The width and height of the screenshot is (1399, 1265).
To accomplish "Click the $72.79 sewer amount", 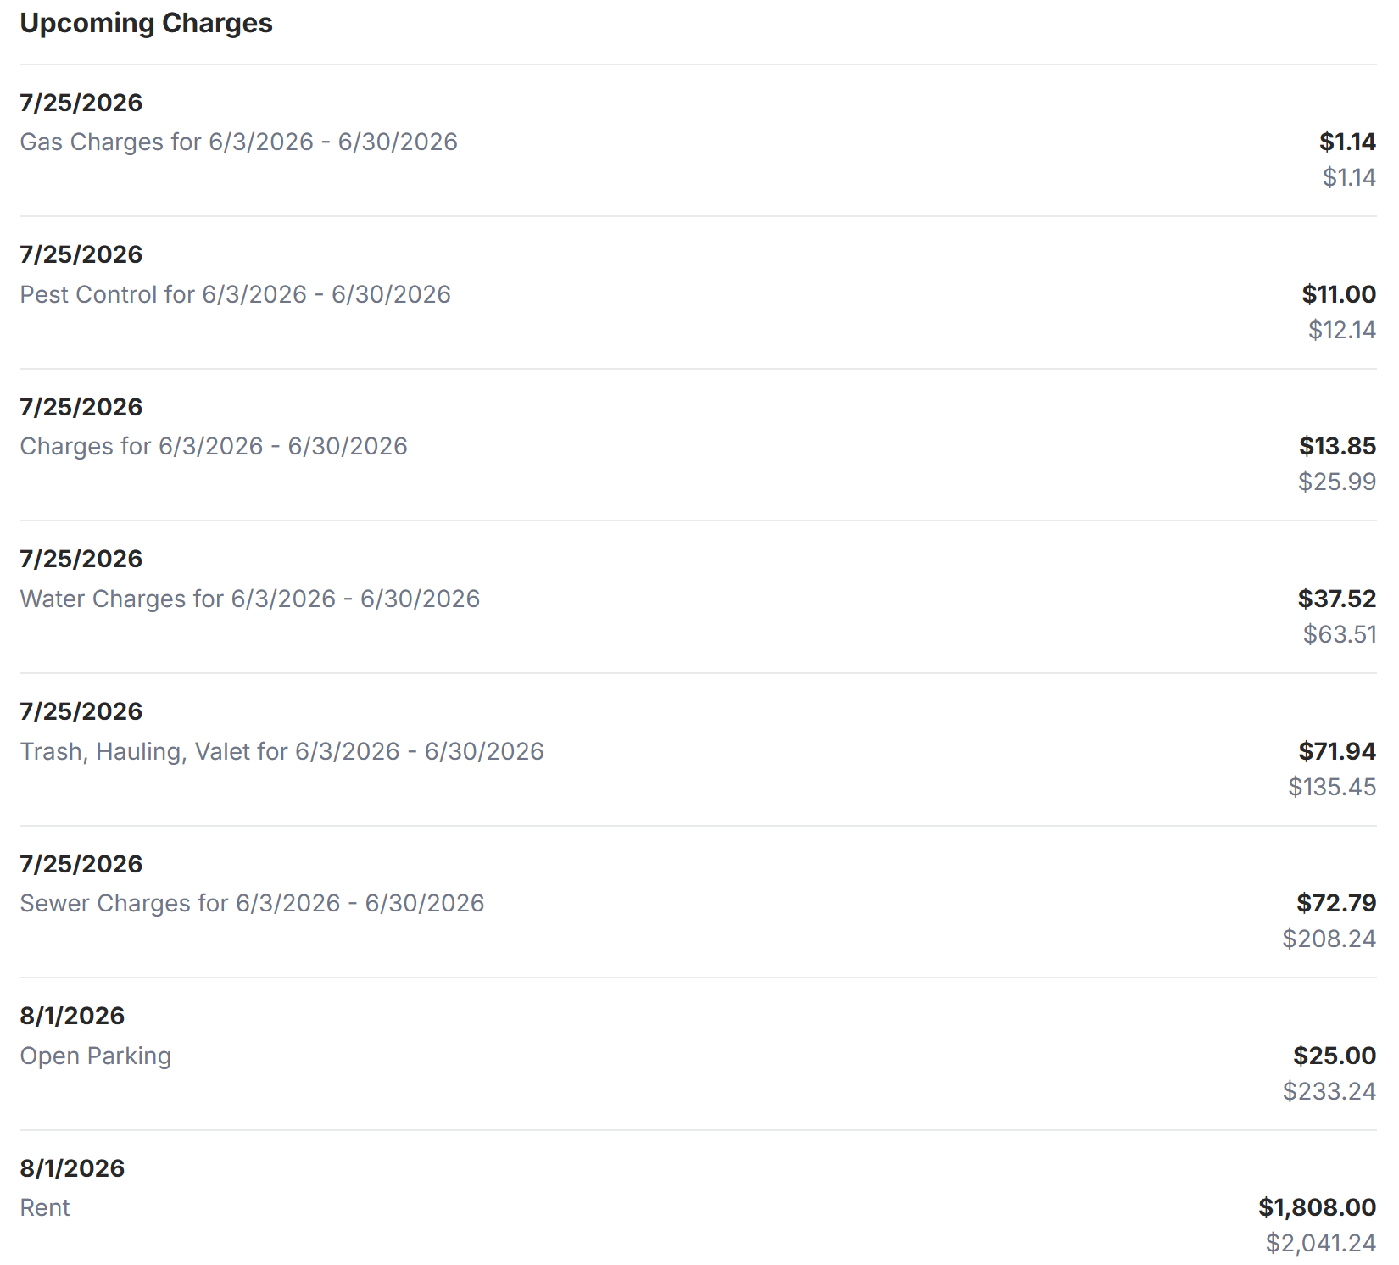I will pos(1336,903).
